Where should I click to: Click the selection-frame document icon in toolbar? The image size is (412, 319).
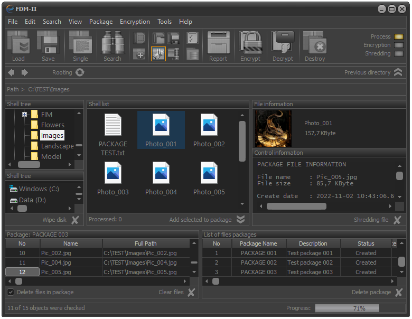139,38
